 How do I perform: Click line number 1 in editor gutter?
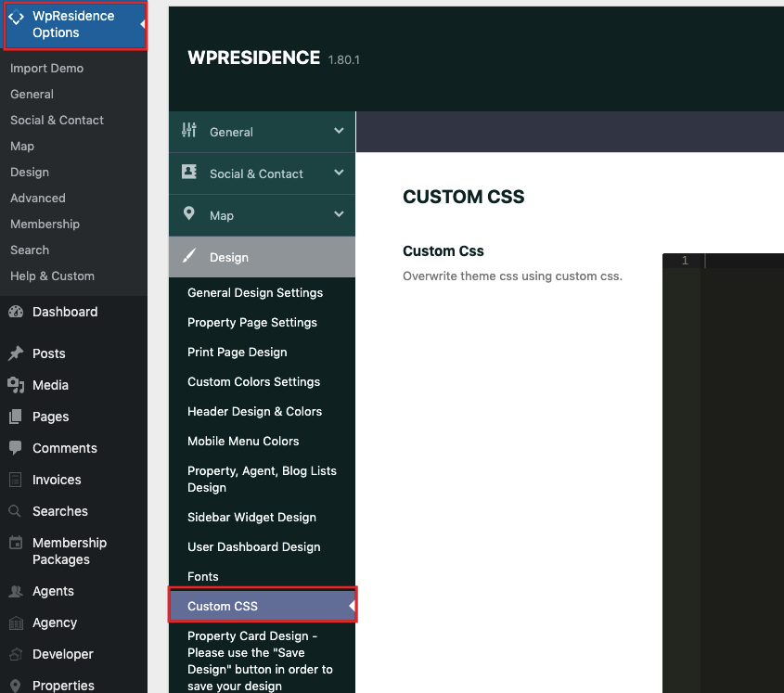tap(685, 261)
